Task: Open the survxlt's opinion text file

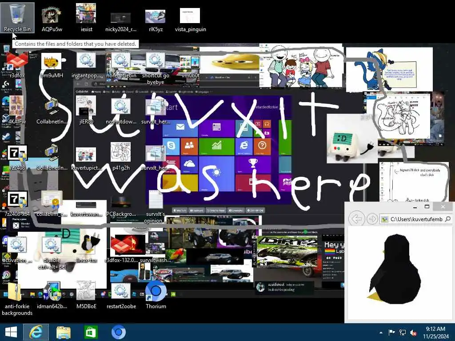Action: (156, 206)
